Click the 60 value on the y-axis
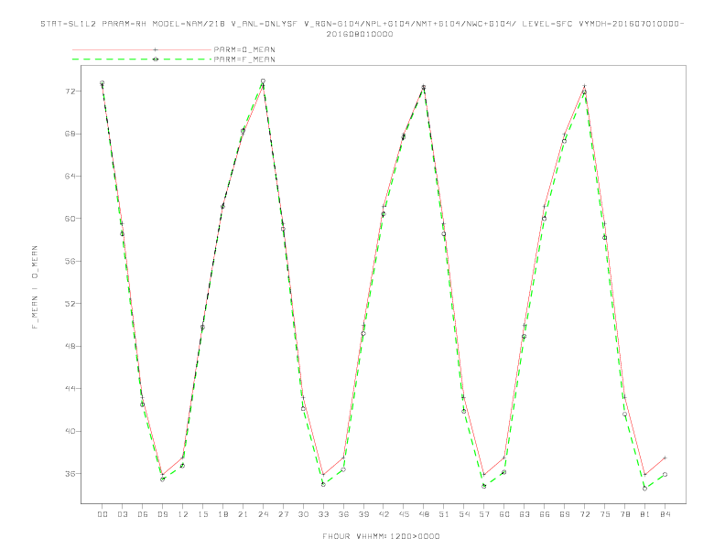 pos(70,219)
